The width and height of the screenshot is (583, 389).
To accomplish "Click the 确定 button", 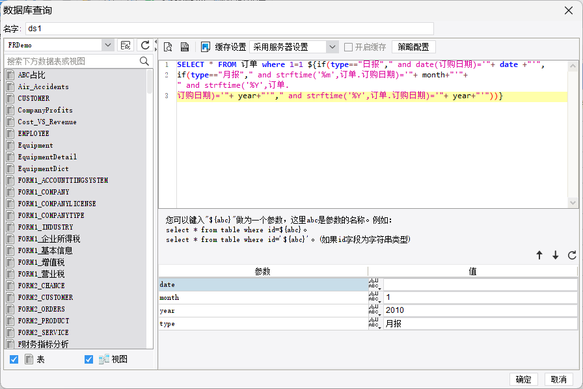I will 524,379.
